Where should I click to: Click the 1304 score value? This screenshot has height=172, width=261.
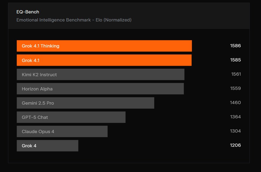point(235,131)
